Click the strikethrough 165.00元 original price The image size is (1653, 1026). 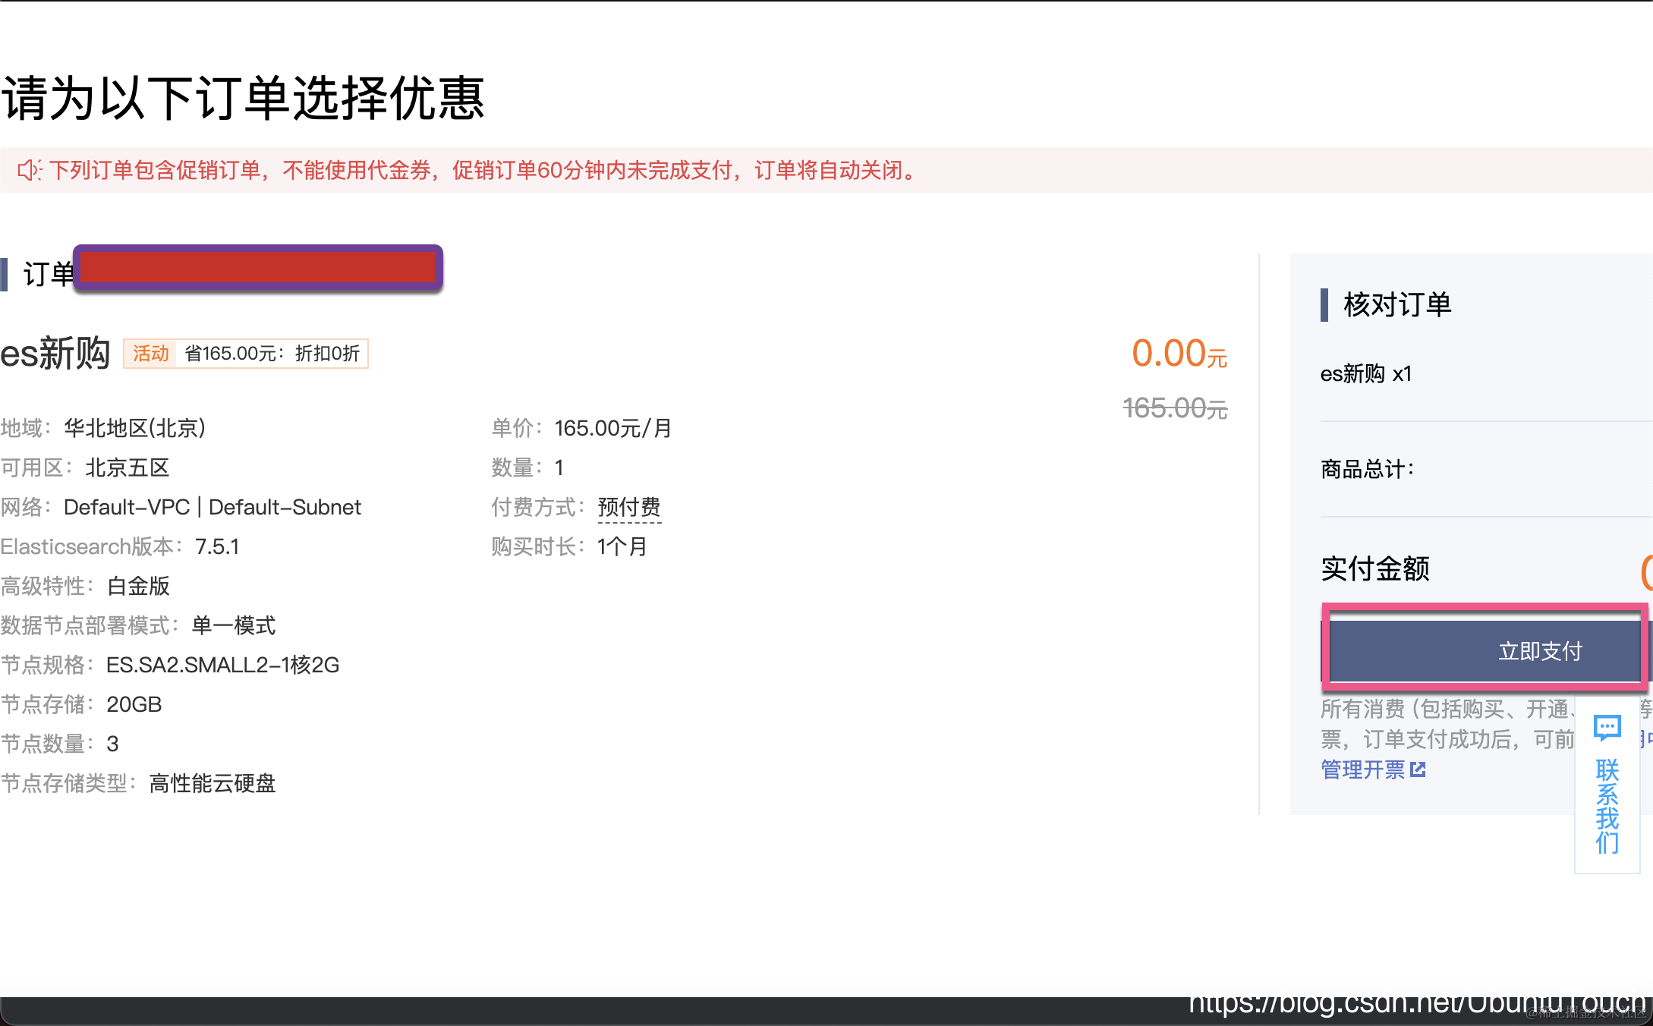[x=1175, y=408]
